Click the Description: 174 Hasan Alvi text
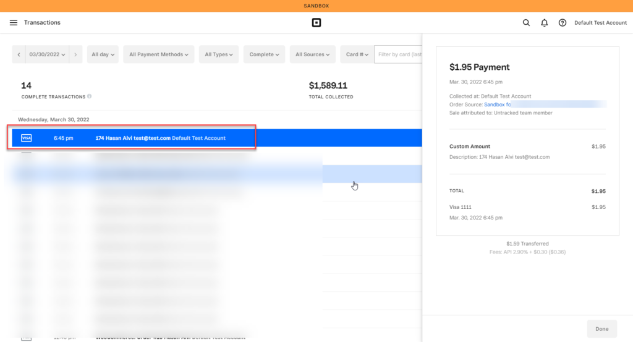Image resolution: width=633 pixels, height=342 pixels. click(x=499, y=157)
